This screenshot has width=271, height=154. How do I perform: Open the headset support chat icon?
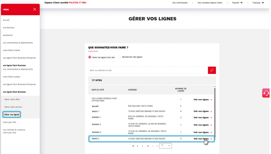click(x=266, y=93)
